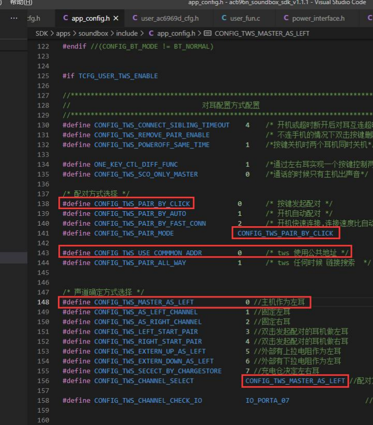Click the IO_PORTA_07 value

[x=267, y=400]
